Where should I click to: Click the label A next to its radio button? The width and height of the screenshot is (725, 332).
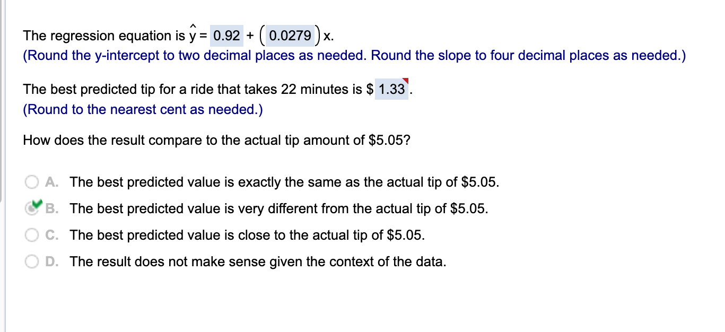52,182
